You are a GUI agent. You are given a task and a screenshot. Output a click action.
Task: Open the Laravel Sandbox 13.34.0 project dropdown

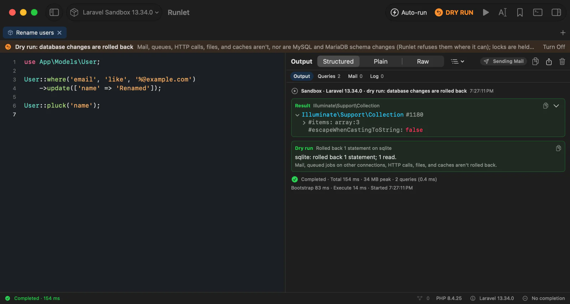[114, 12]
